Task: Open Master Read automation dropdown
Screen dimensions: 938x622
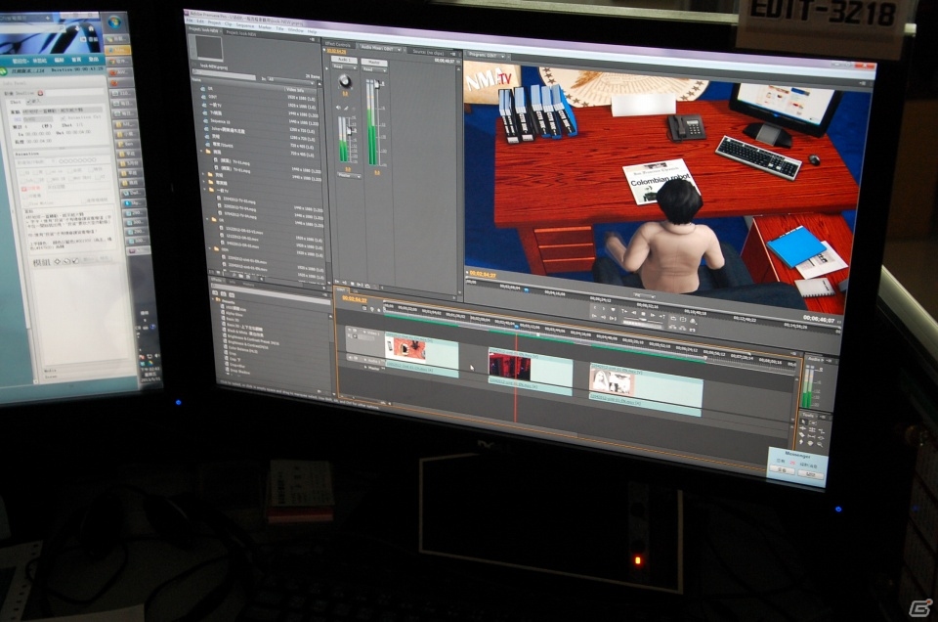Action: click(374, 69)
